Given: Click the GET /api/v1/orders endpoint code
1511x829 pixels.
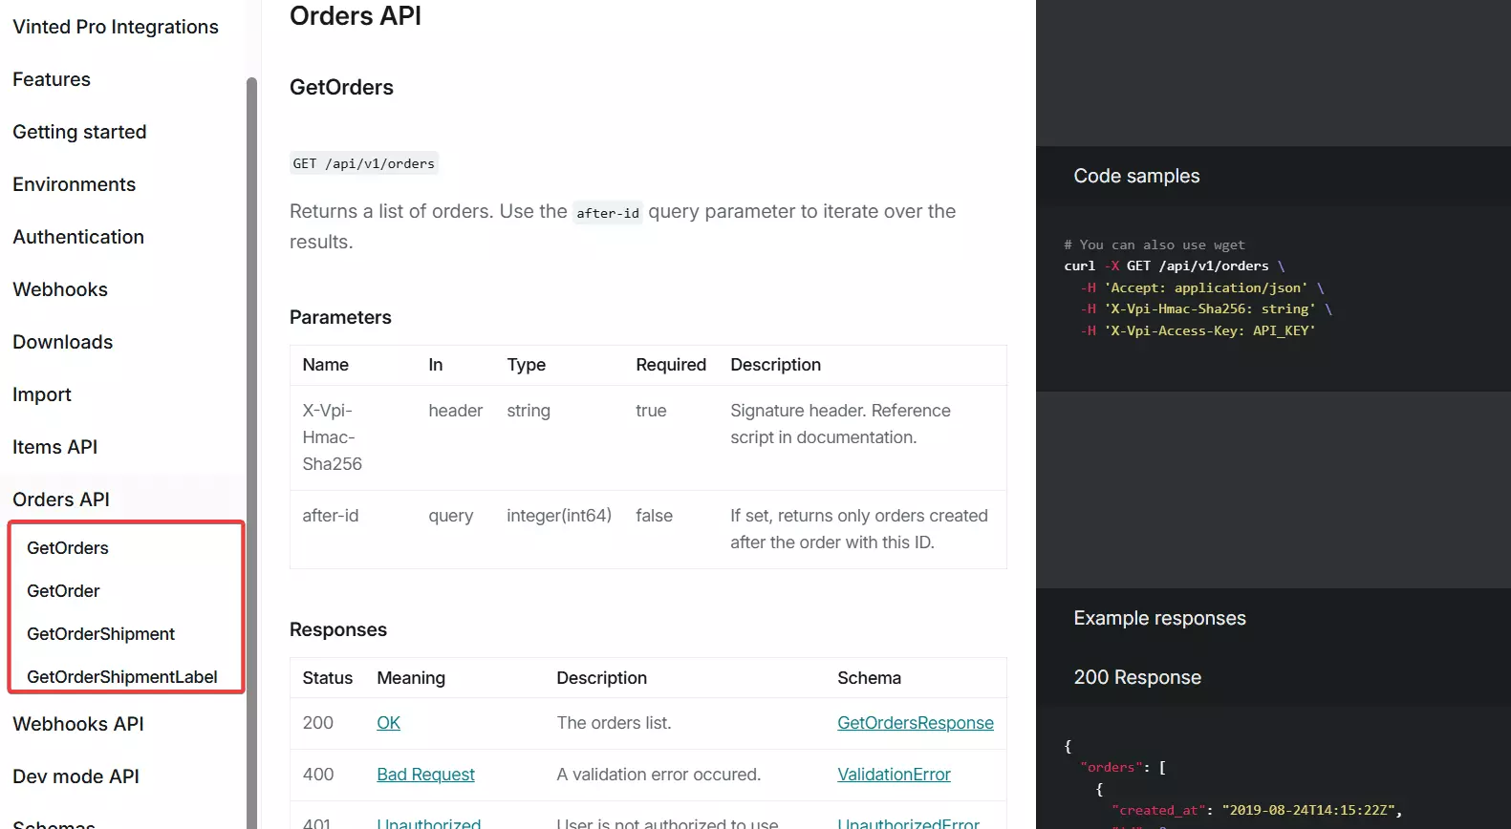Looking at the screenshot, I should point(364,163).
